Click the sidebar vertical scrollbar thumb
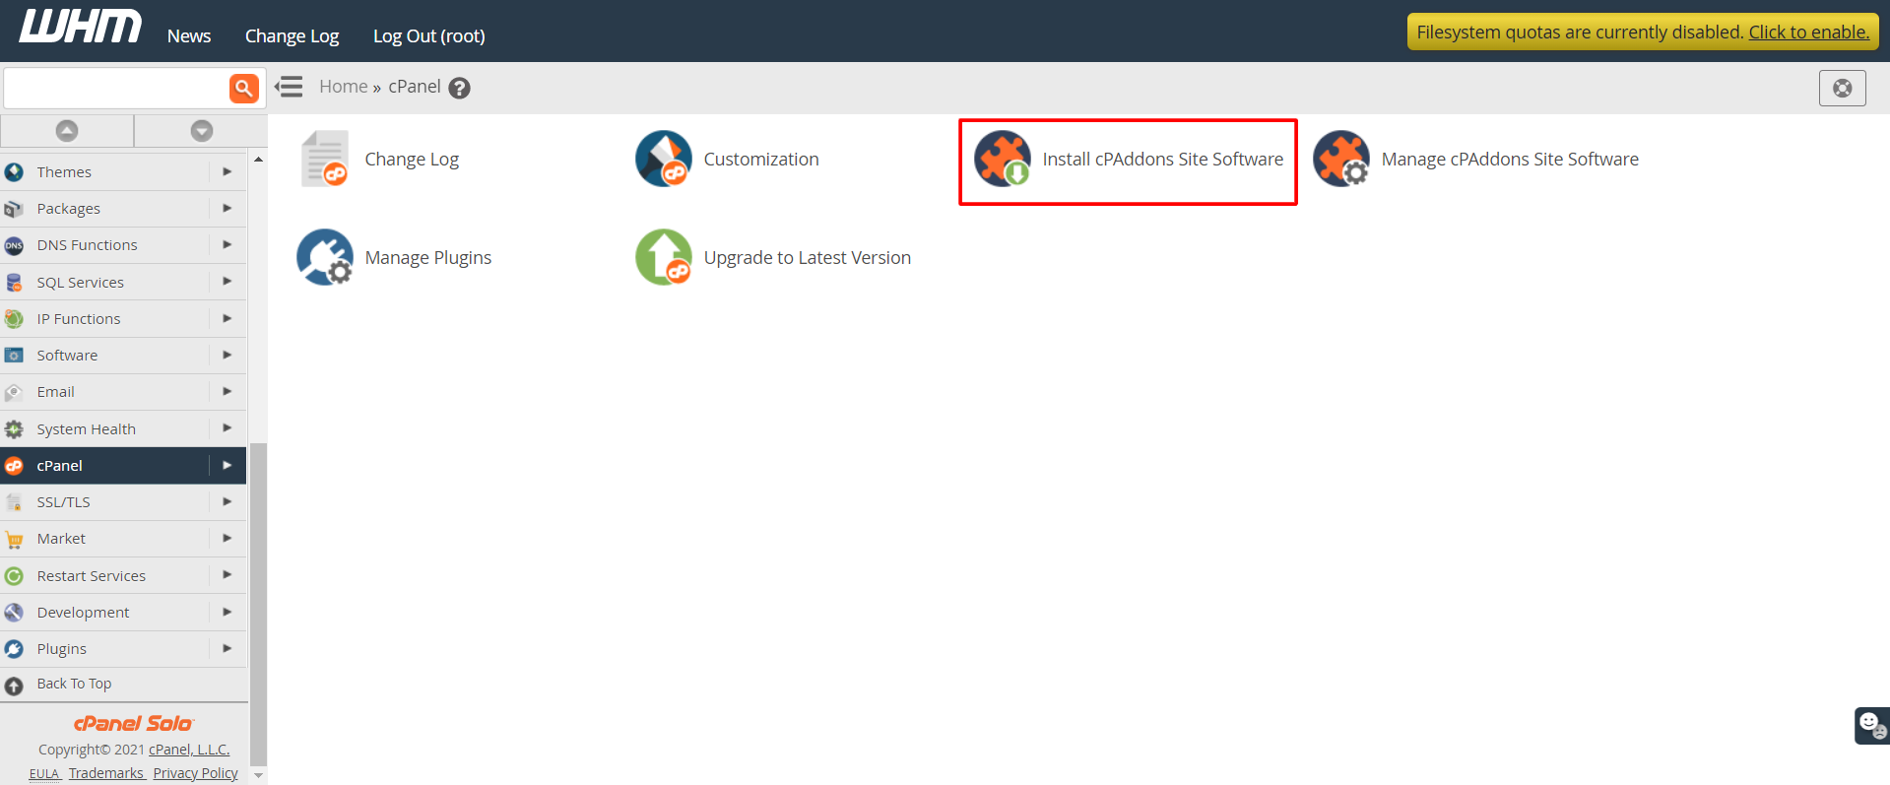 click(259, 604)
